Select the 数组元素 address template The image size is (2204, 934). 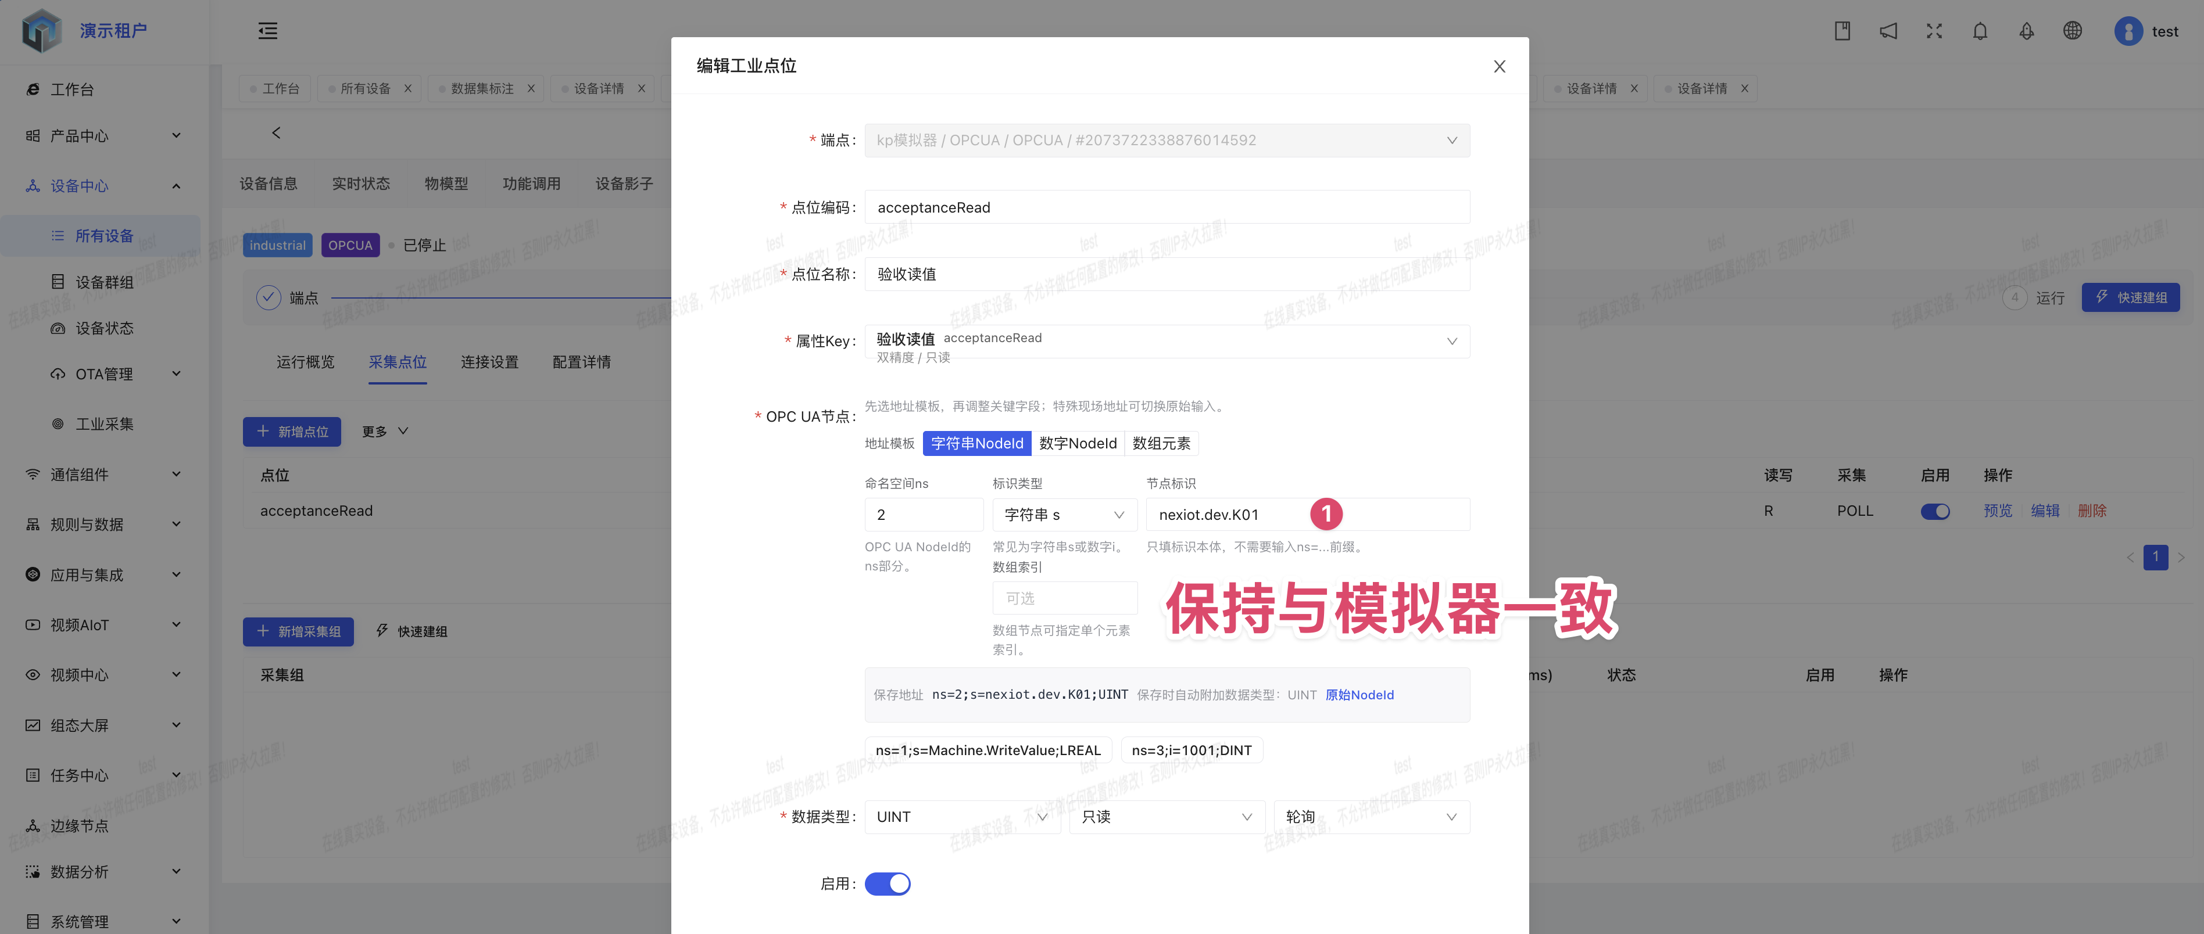click(x=1161, y=443)
